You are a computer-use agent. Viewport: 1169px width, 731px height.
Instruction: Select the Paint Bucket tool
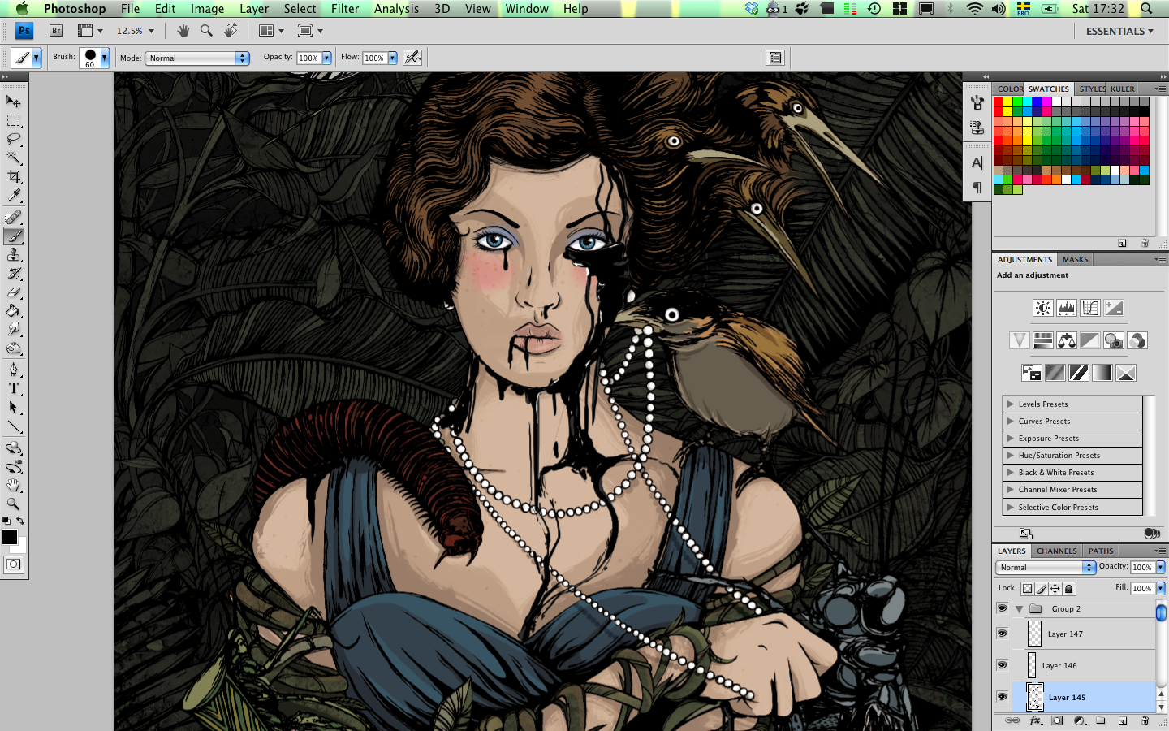[x=14, y=311]
